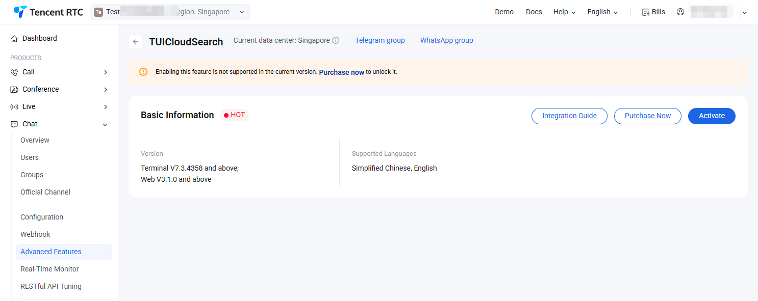
Task: Click the Bills link in header
Action: [x=659, y=12]
